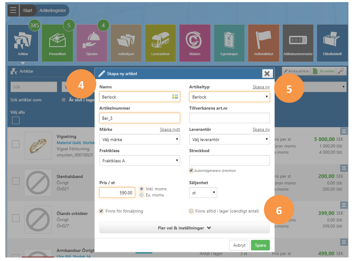
Task: Open the Säljenhet st dropdown
Action: [203, 193]
